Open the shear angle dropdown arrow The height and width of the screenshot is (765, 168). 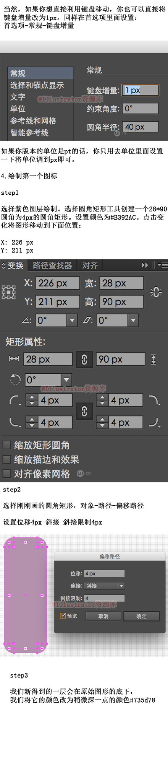point(133,320)
